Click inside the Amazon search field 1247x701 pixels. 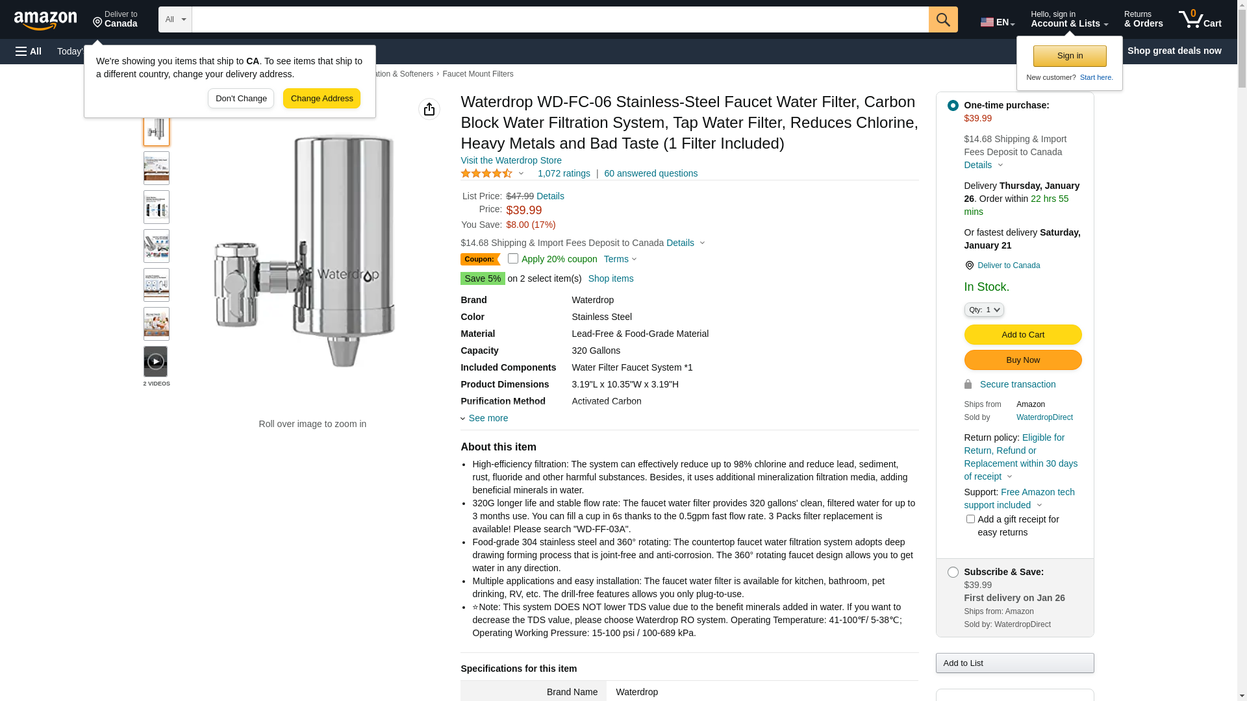(x=561, y=19)
